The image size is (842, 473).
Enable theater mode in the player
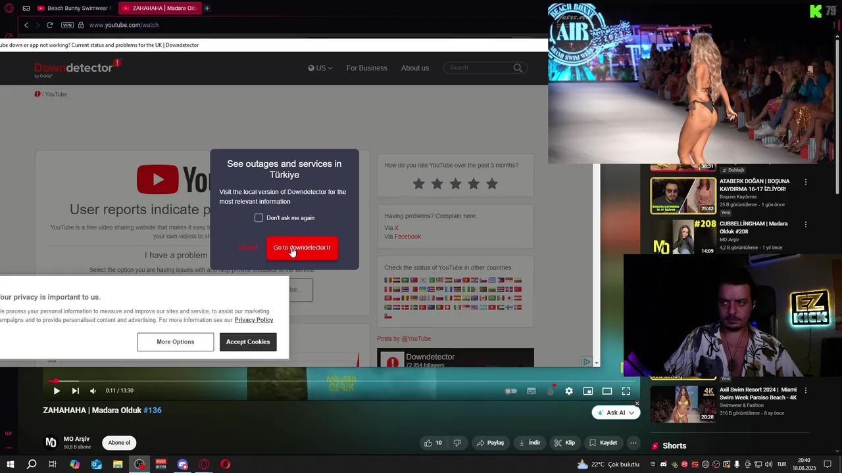[607, 391]
